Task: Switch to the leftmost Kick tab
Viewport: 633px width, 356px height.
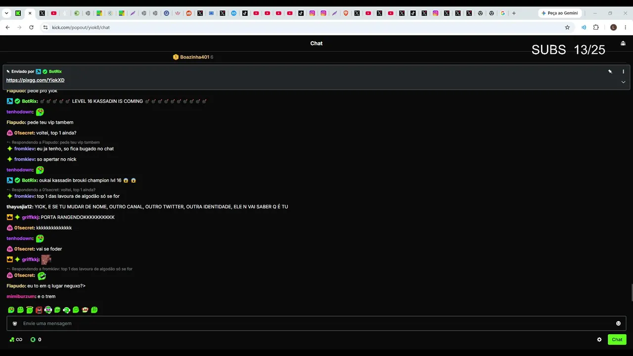Action: point(18,13)
